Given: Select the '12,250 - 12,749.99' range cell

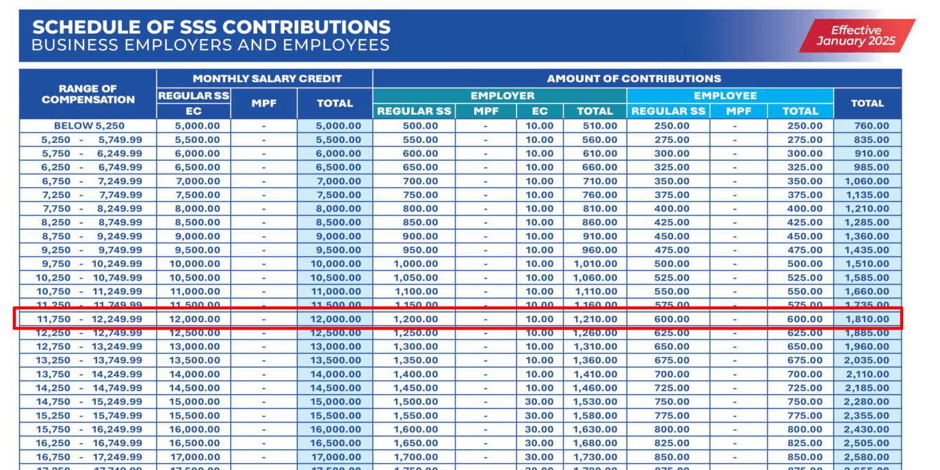Looking at the screenshot, I should click(88, 332).
